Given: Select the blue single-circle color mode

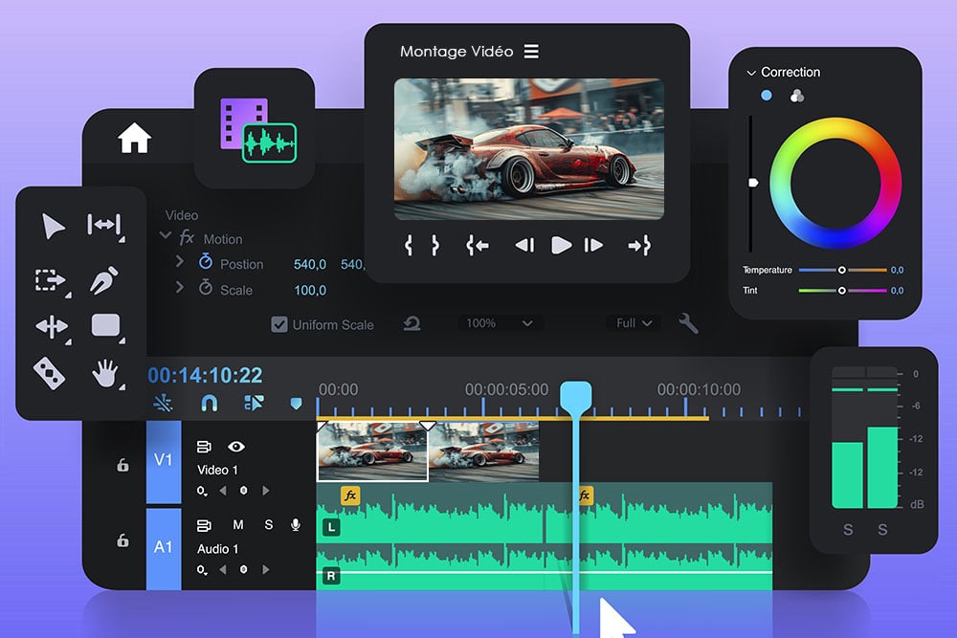Looking at the screenshot, I should pyautogui.click(x=766, y=95).
